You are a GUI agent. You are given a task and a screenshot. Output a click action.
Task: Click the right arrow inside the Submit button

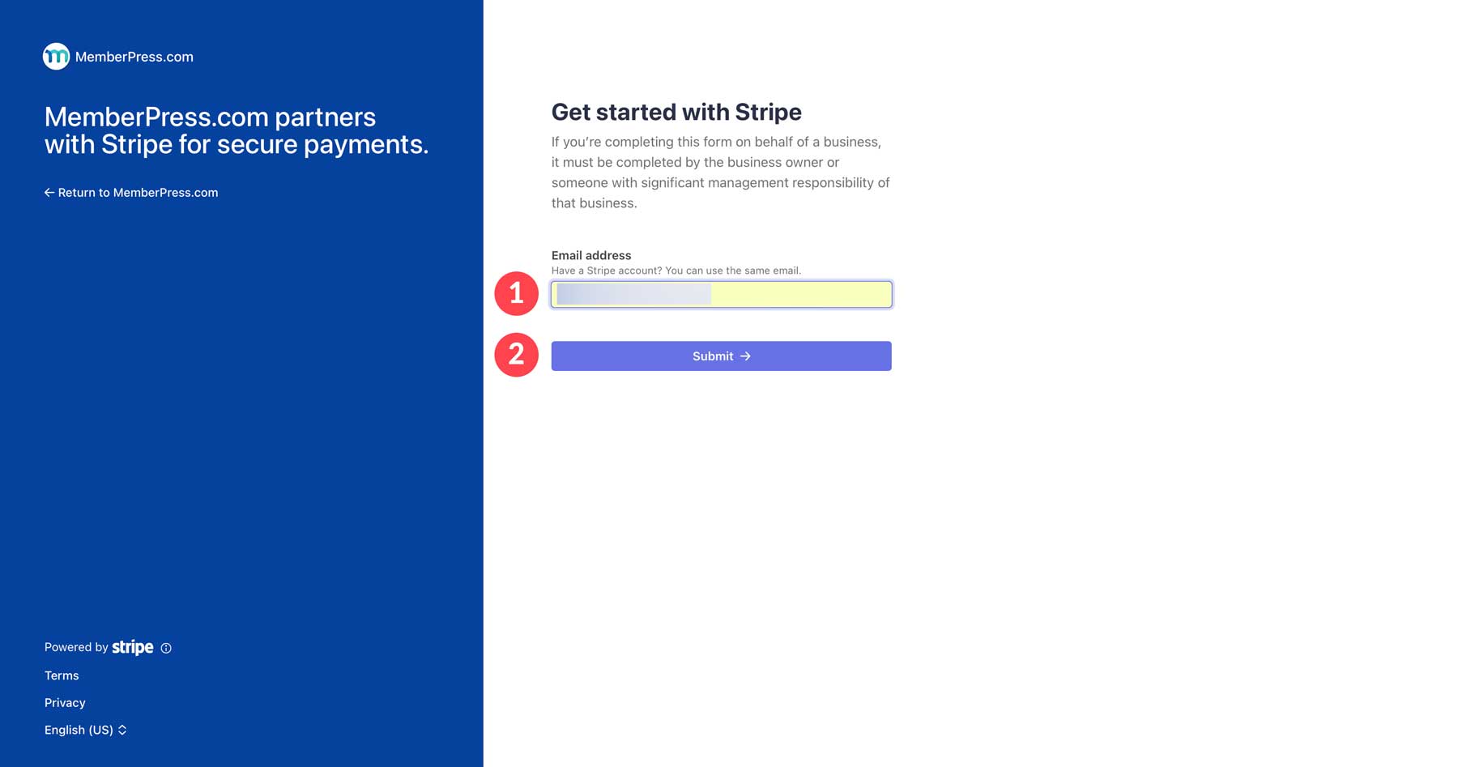click(746, 356)
